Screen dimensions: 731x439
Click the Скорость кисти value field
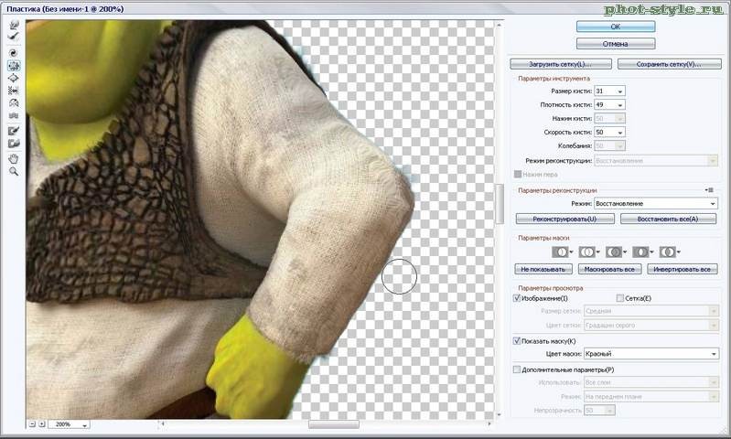tap(605, 133)
